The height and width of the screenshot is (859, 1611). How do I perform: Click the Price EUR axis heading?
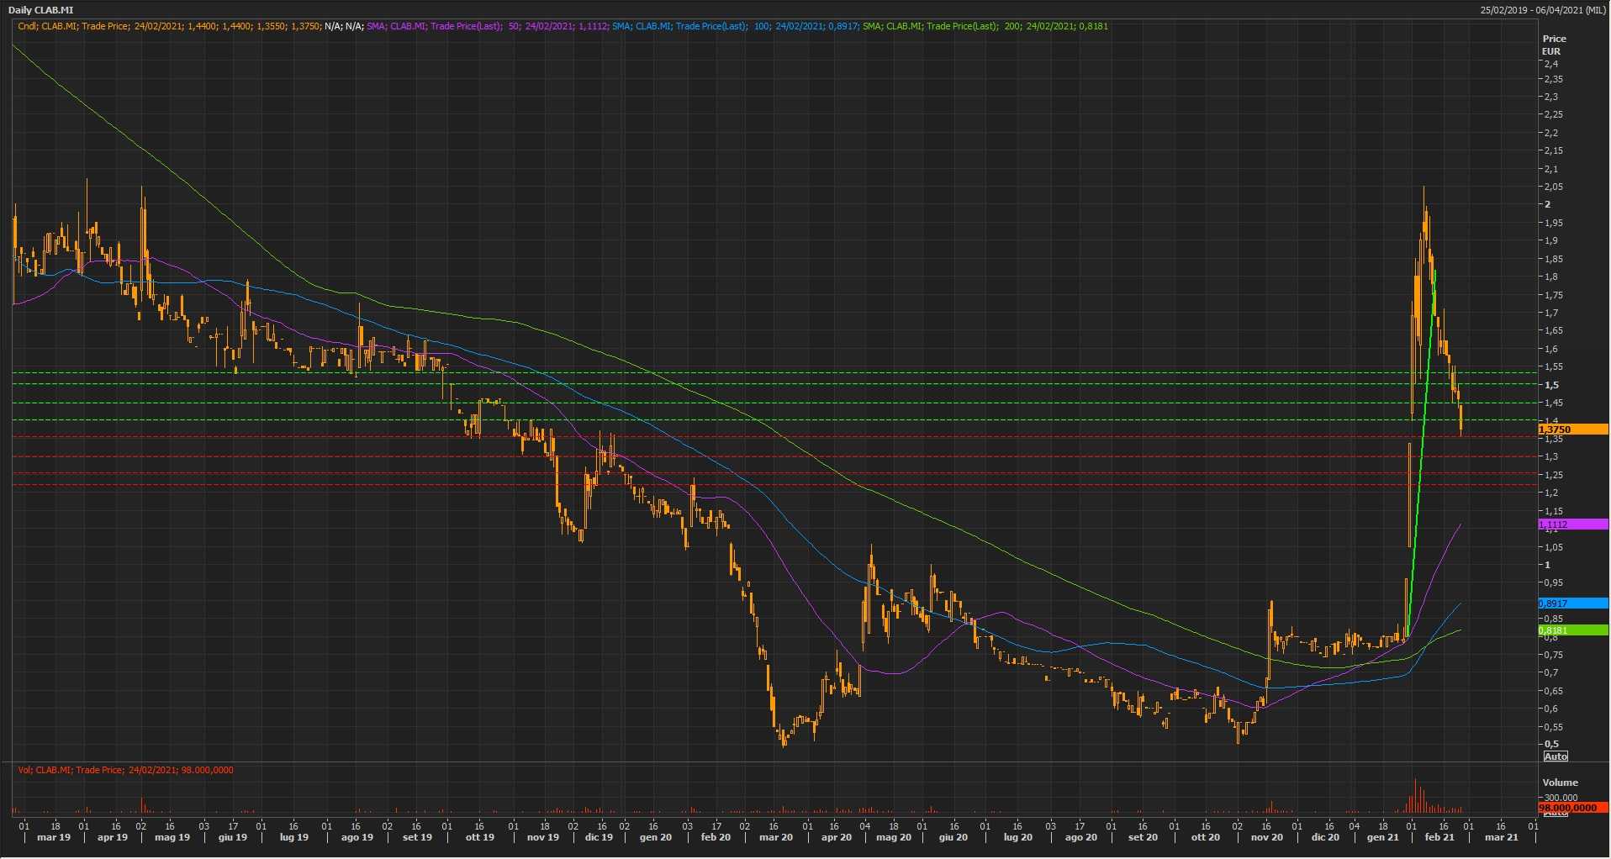pos(1554,45)
